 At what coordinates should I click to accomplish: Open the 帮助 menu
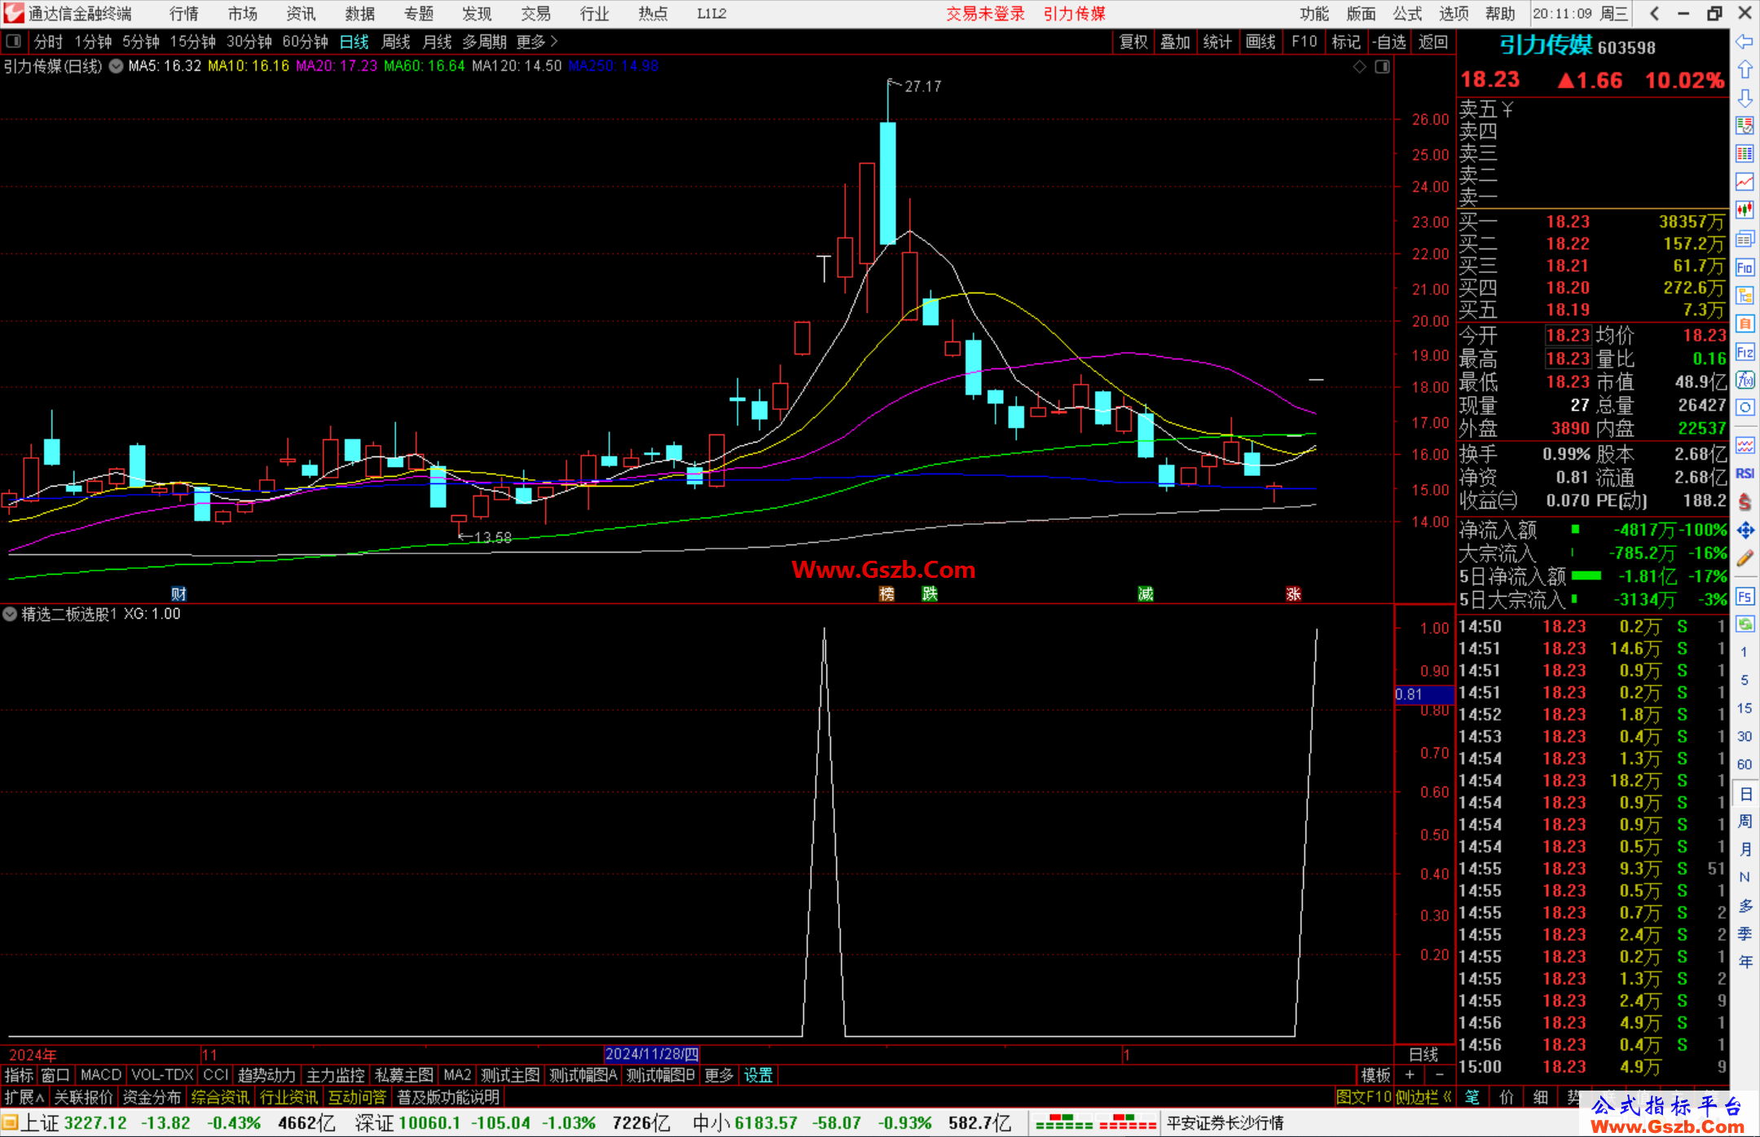click(x=1500, y=13)
